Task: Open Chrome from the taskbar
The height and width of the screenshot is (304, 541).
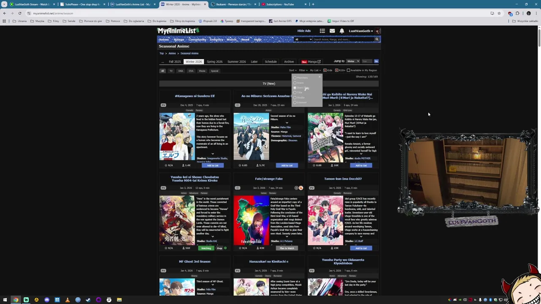Action: click(16, 300)
